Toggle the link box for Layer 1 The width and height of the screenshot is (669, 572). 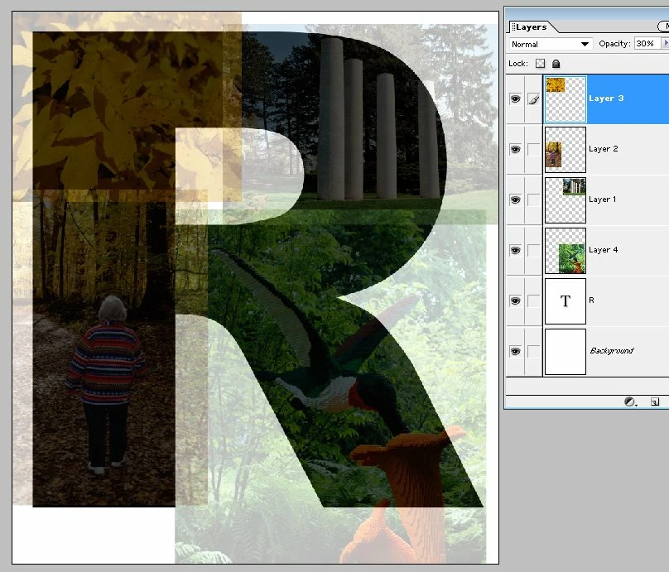[x=533, y=199]
